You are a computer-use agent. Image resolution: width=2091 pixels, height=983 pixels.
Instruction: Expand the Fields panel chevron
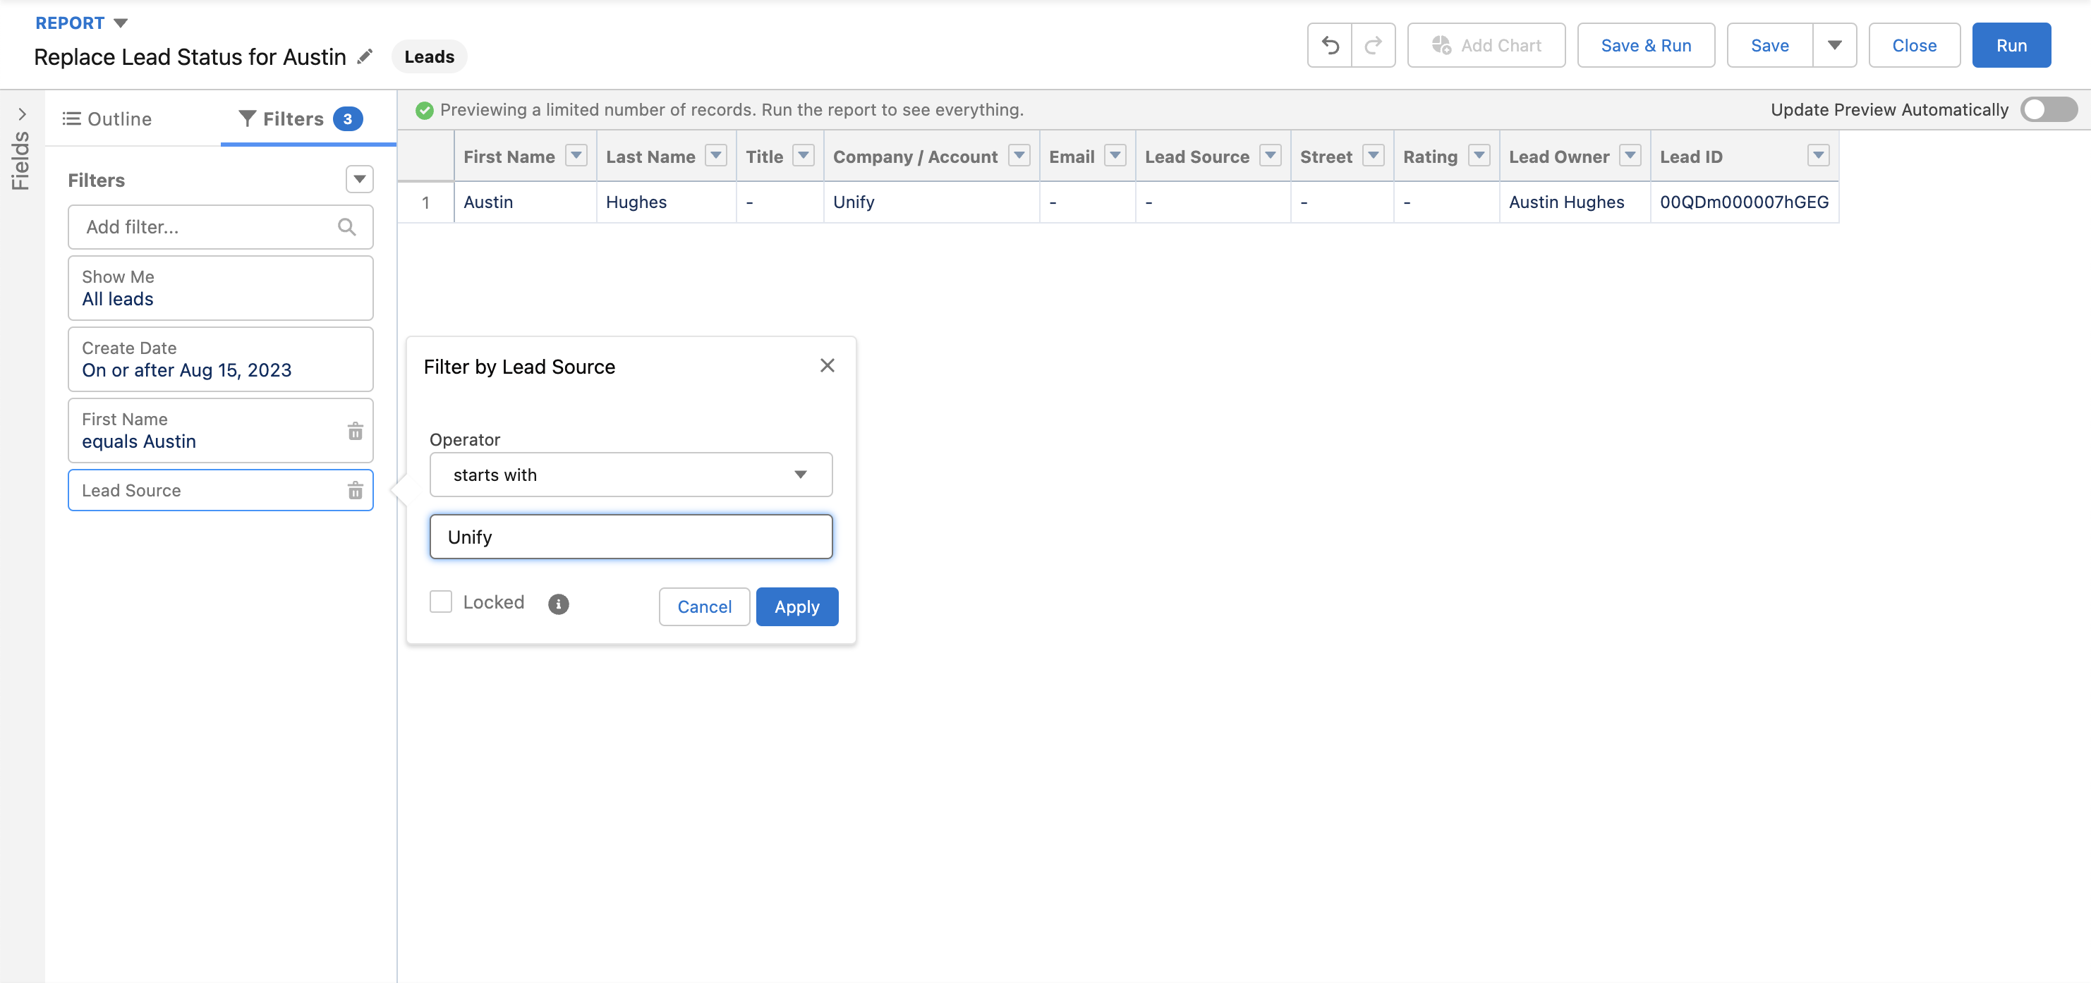coord(22,114)
